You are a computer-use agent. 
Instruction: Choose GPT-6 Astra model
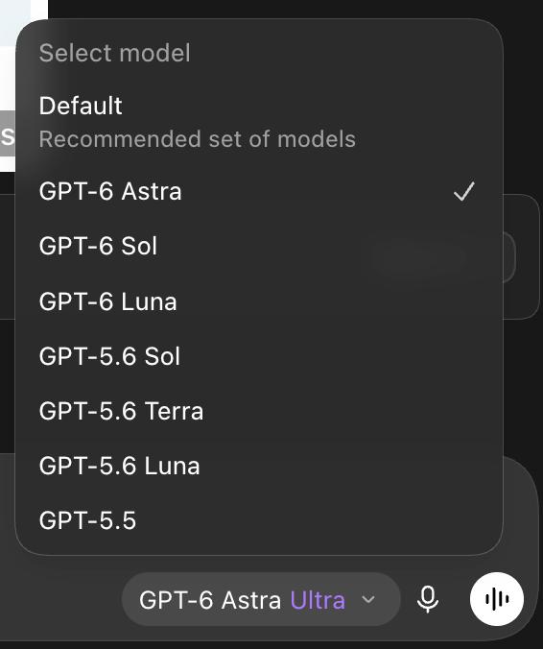click(x=259, y=191)
